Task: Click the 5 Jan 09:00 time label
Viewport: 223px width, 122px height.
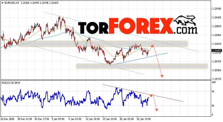Action: [x=58, y=119]
